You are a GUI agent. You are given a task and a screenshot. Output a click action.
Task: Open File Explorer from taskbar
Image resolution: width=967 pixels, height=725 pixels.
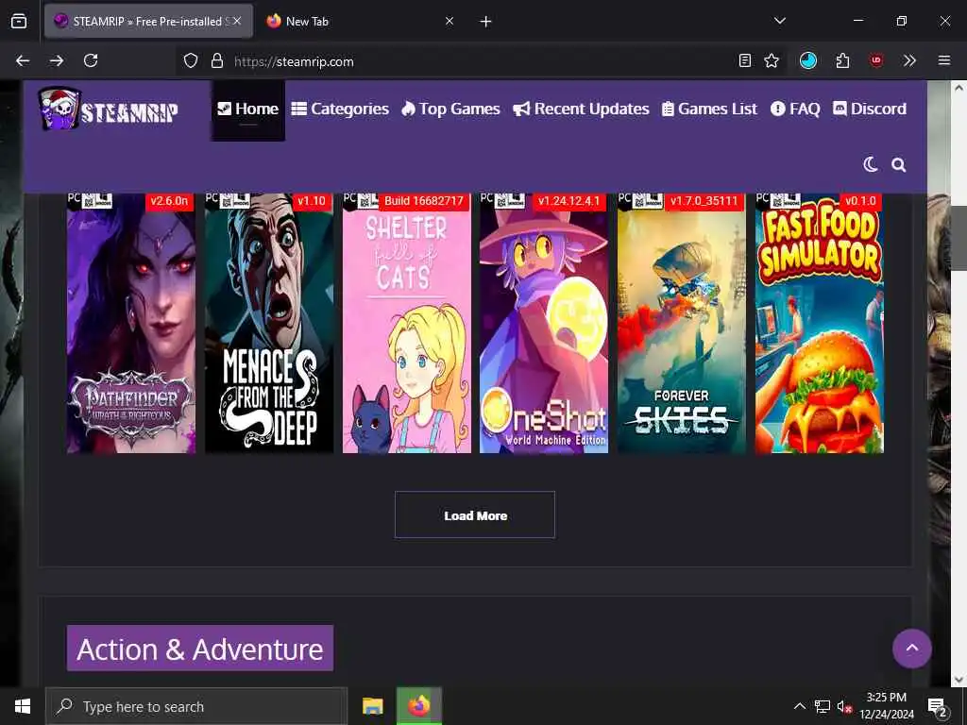(372, 706)
